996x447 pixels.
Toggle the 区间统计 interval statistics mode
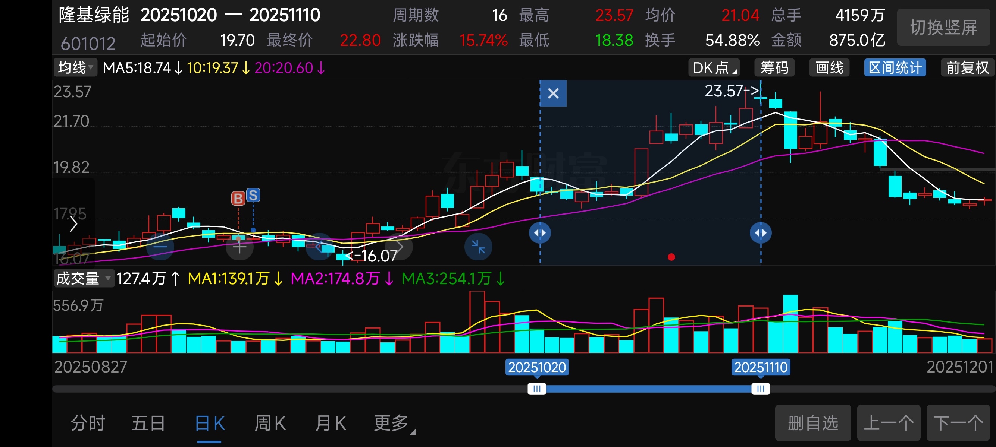[x=895, y=68]
